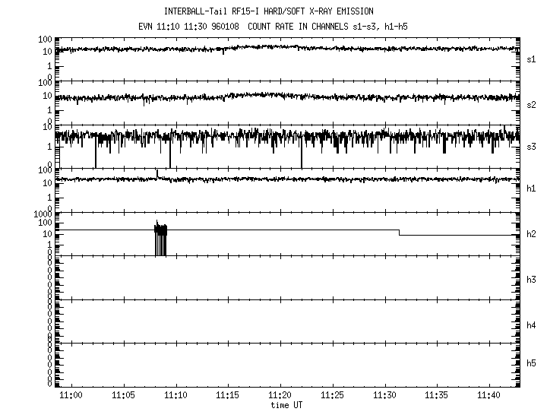
Task: Click the 1000 y-axis label of h2 panel
Action: click(x=43, y=215)
